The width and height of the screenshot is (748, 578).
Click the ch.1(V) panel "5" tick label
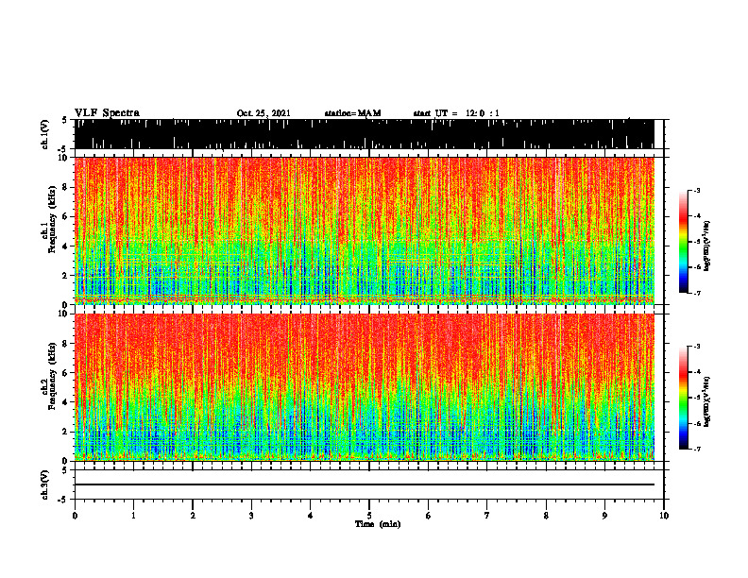[64, 120]
